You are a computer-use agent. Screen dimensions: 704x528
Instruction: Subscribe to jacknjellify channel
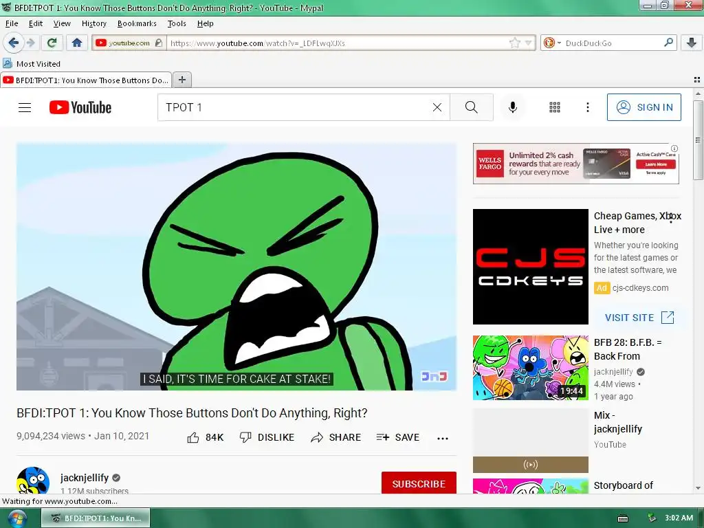click(419, 483)
